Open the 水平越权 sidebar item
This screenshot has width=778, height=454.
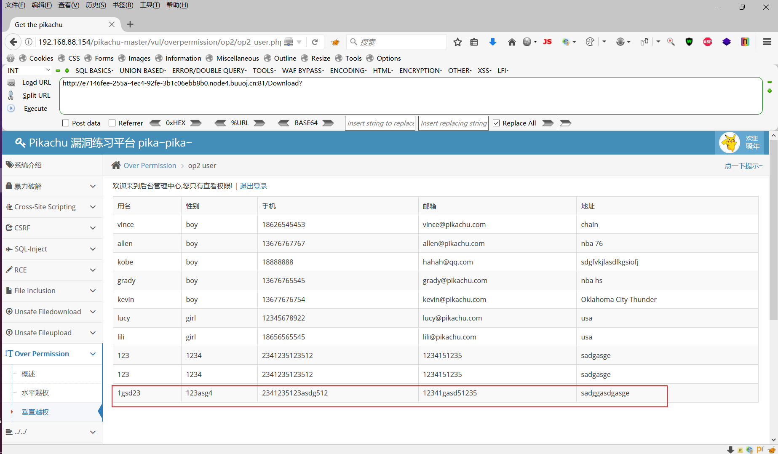pos(35,393)
